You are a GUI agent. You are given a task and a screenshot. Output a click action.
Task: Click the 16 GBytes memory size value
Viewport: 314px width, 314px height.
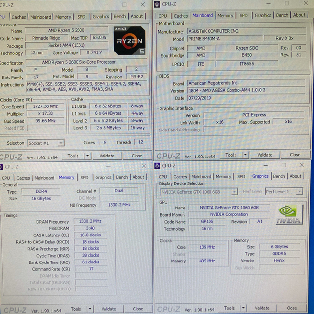tap(41, 198)
